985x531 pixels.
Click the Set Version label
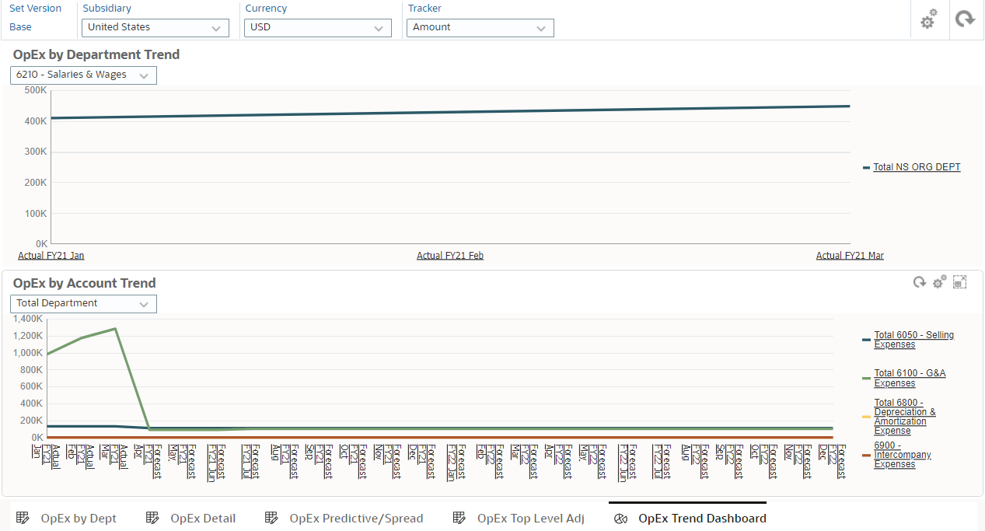pos(35,9)
